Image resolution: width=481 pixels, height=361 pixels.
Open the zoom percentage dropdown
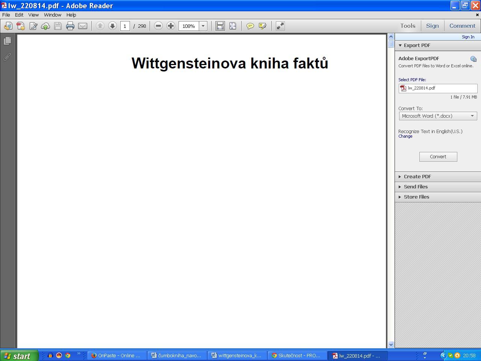pos(203,26)
